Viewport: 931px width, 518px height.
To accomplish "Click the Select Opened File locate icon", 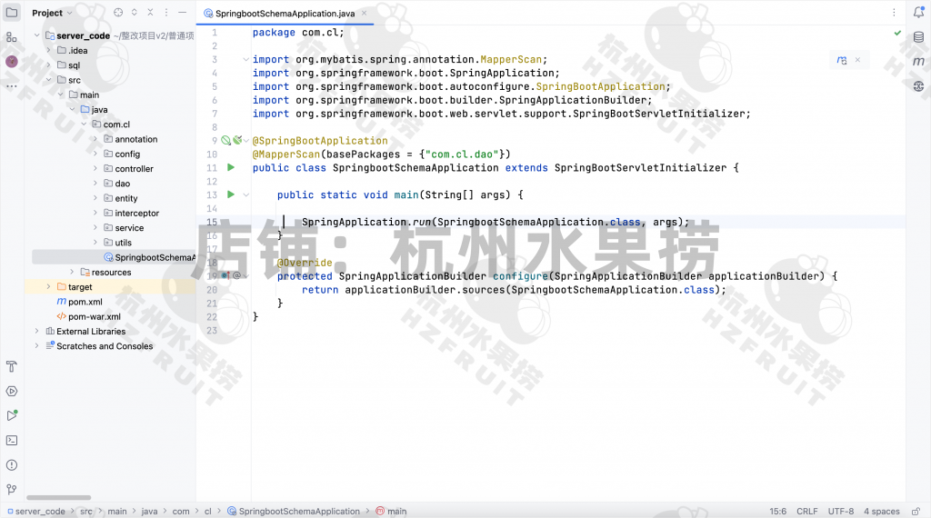I will (x=118, y=13).
